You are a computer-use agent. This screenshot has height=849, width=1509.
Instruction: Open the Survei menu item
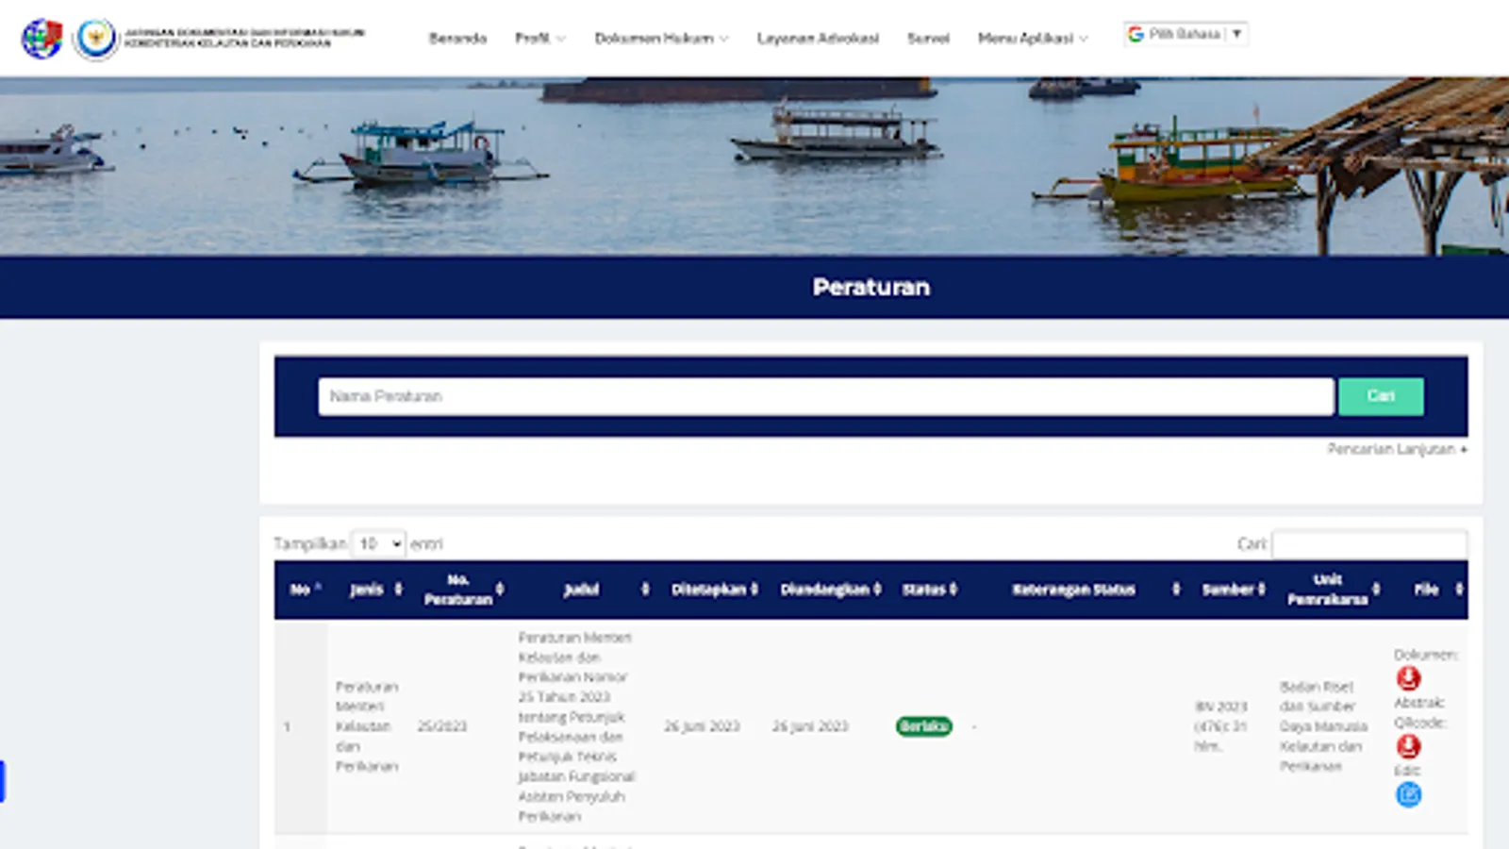pos(928,39)
